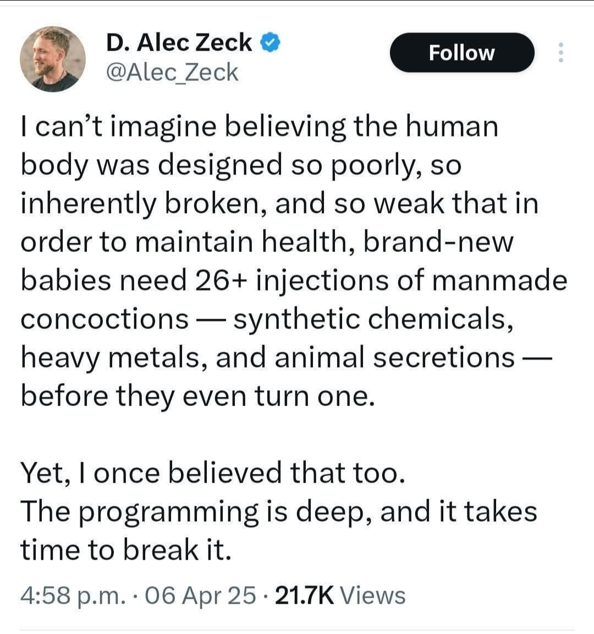Image resolution: width=594 pixels, height=634 pixels.
Task: Open D. Alec Zeck's profile picture
Action: pos(53,58)
